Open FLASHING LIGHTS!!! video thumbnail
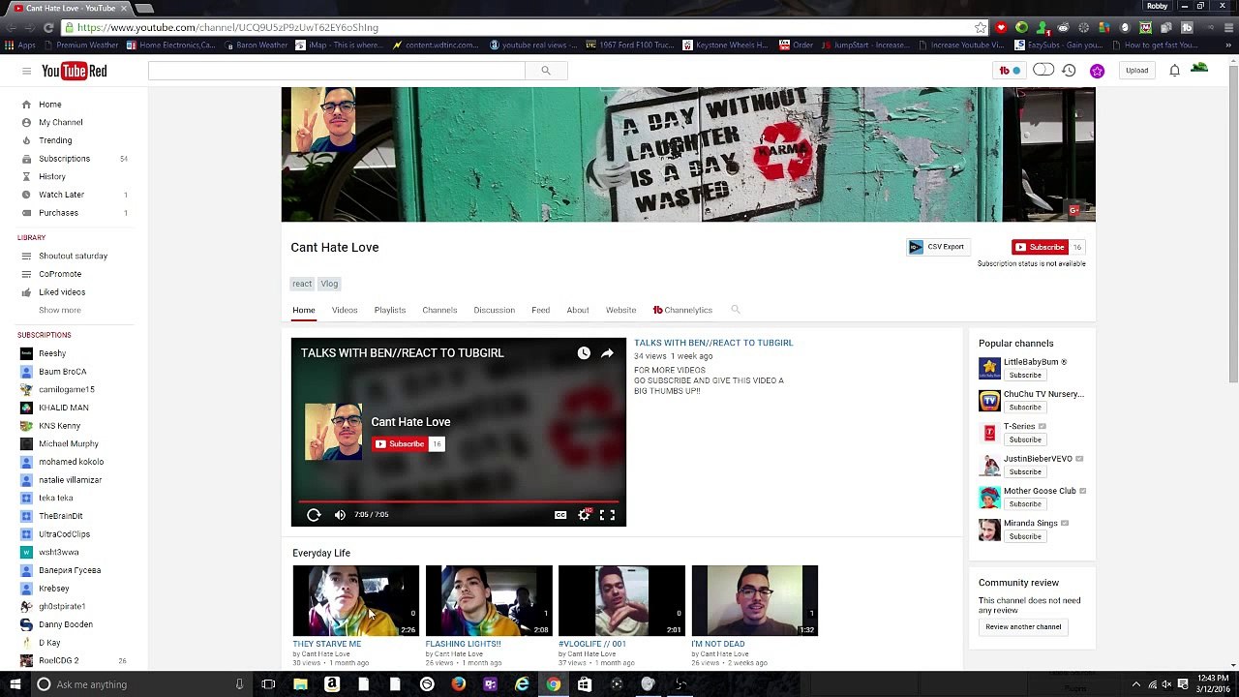 pos(489,601)
